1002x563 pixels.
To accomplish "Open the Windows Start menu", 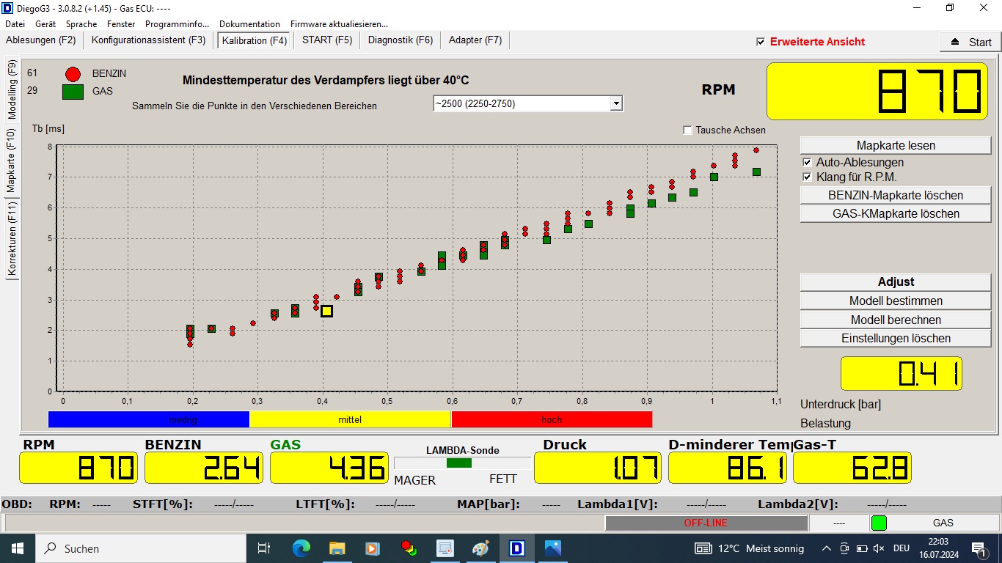I will click(x=18, y=548).
